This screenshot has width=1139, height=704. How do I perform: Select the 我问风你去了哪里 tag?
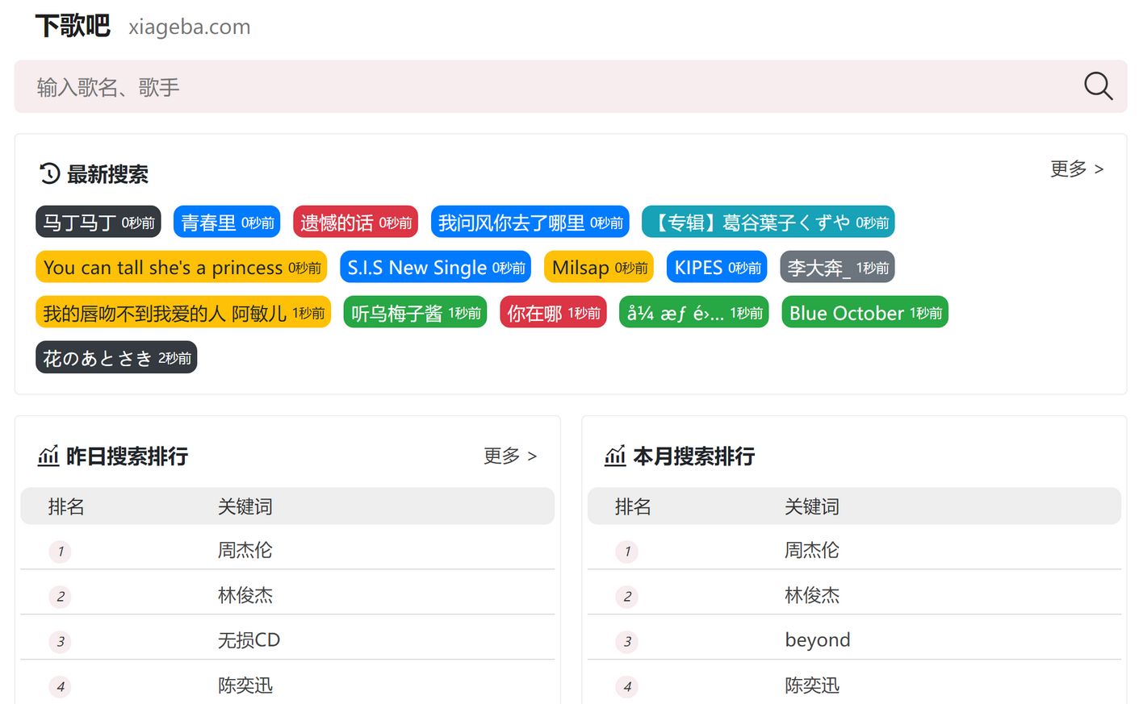[530, 222]
